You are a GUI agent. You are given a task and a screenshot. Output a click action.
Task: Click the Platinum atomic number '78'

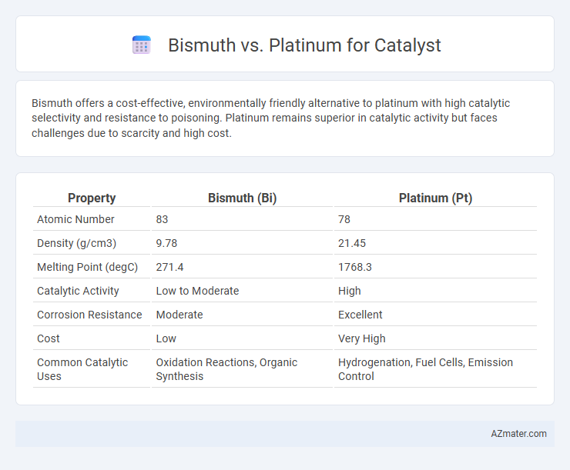coord(344,219)
